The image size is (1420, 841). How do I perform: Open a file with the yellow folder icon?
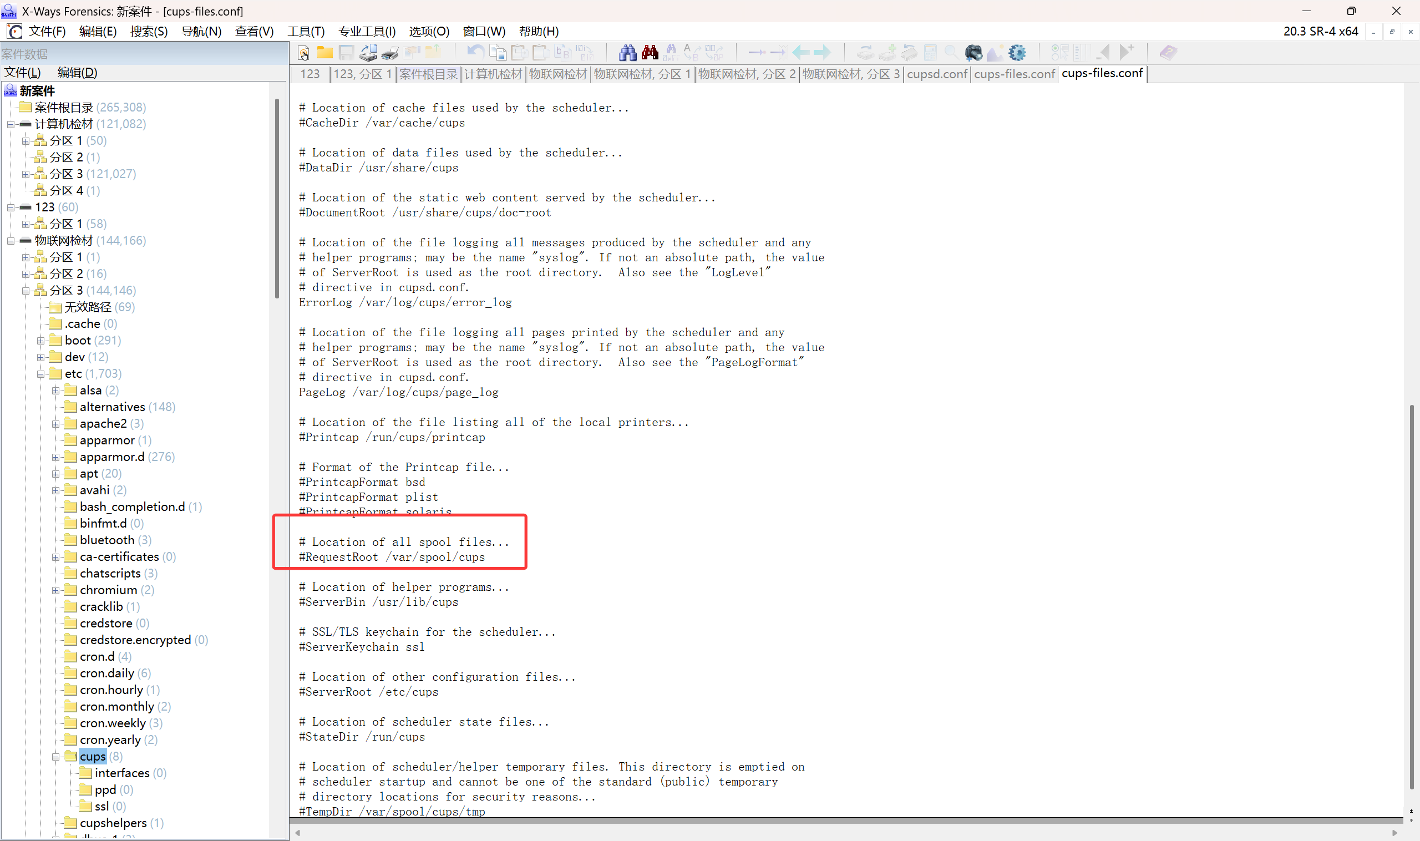pos(324,53)
